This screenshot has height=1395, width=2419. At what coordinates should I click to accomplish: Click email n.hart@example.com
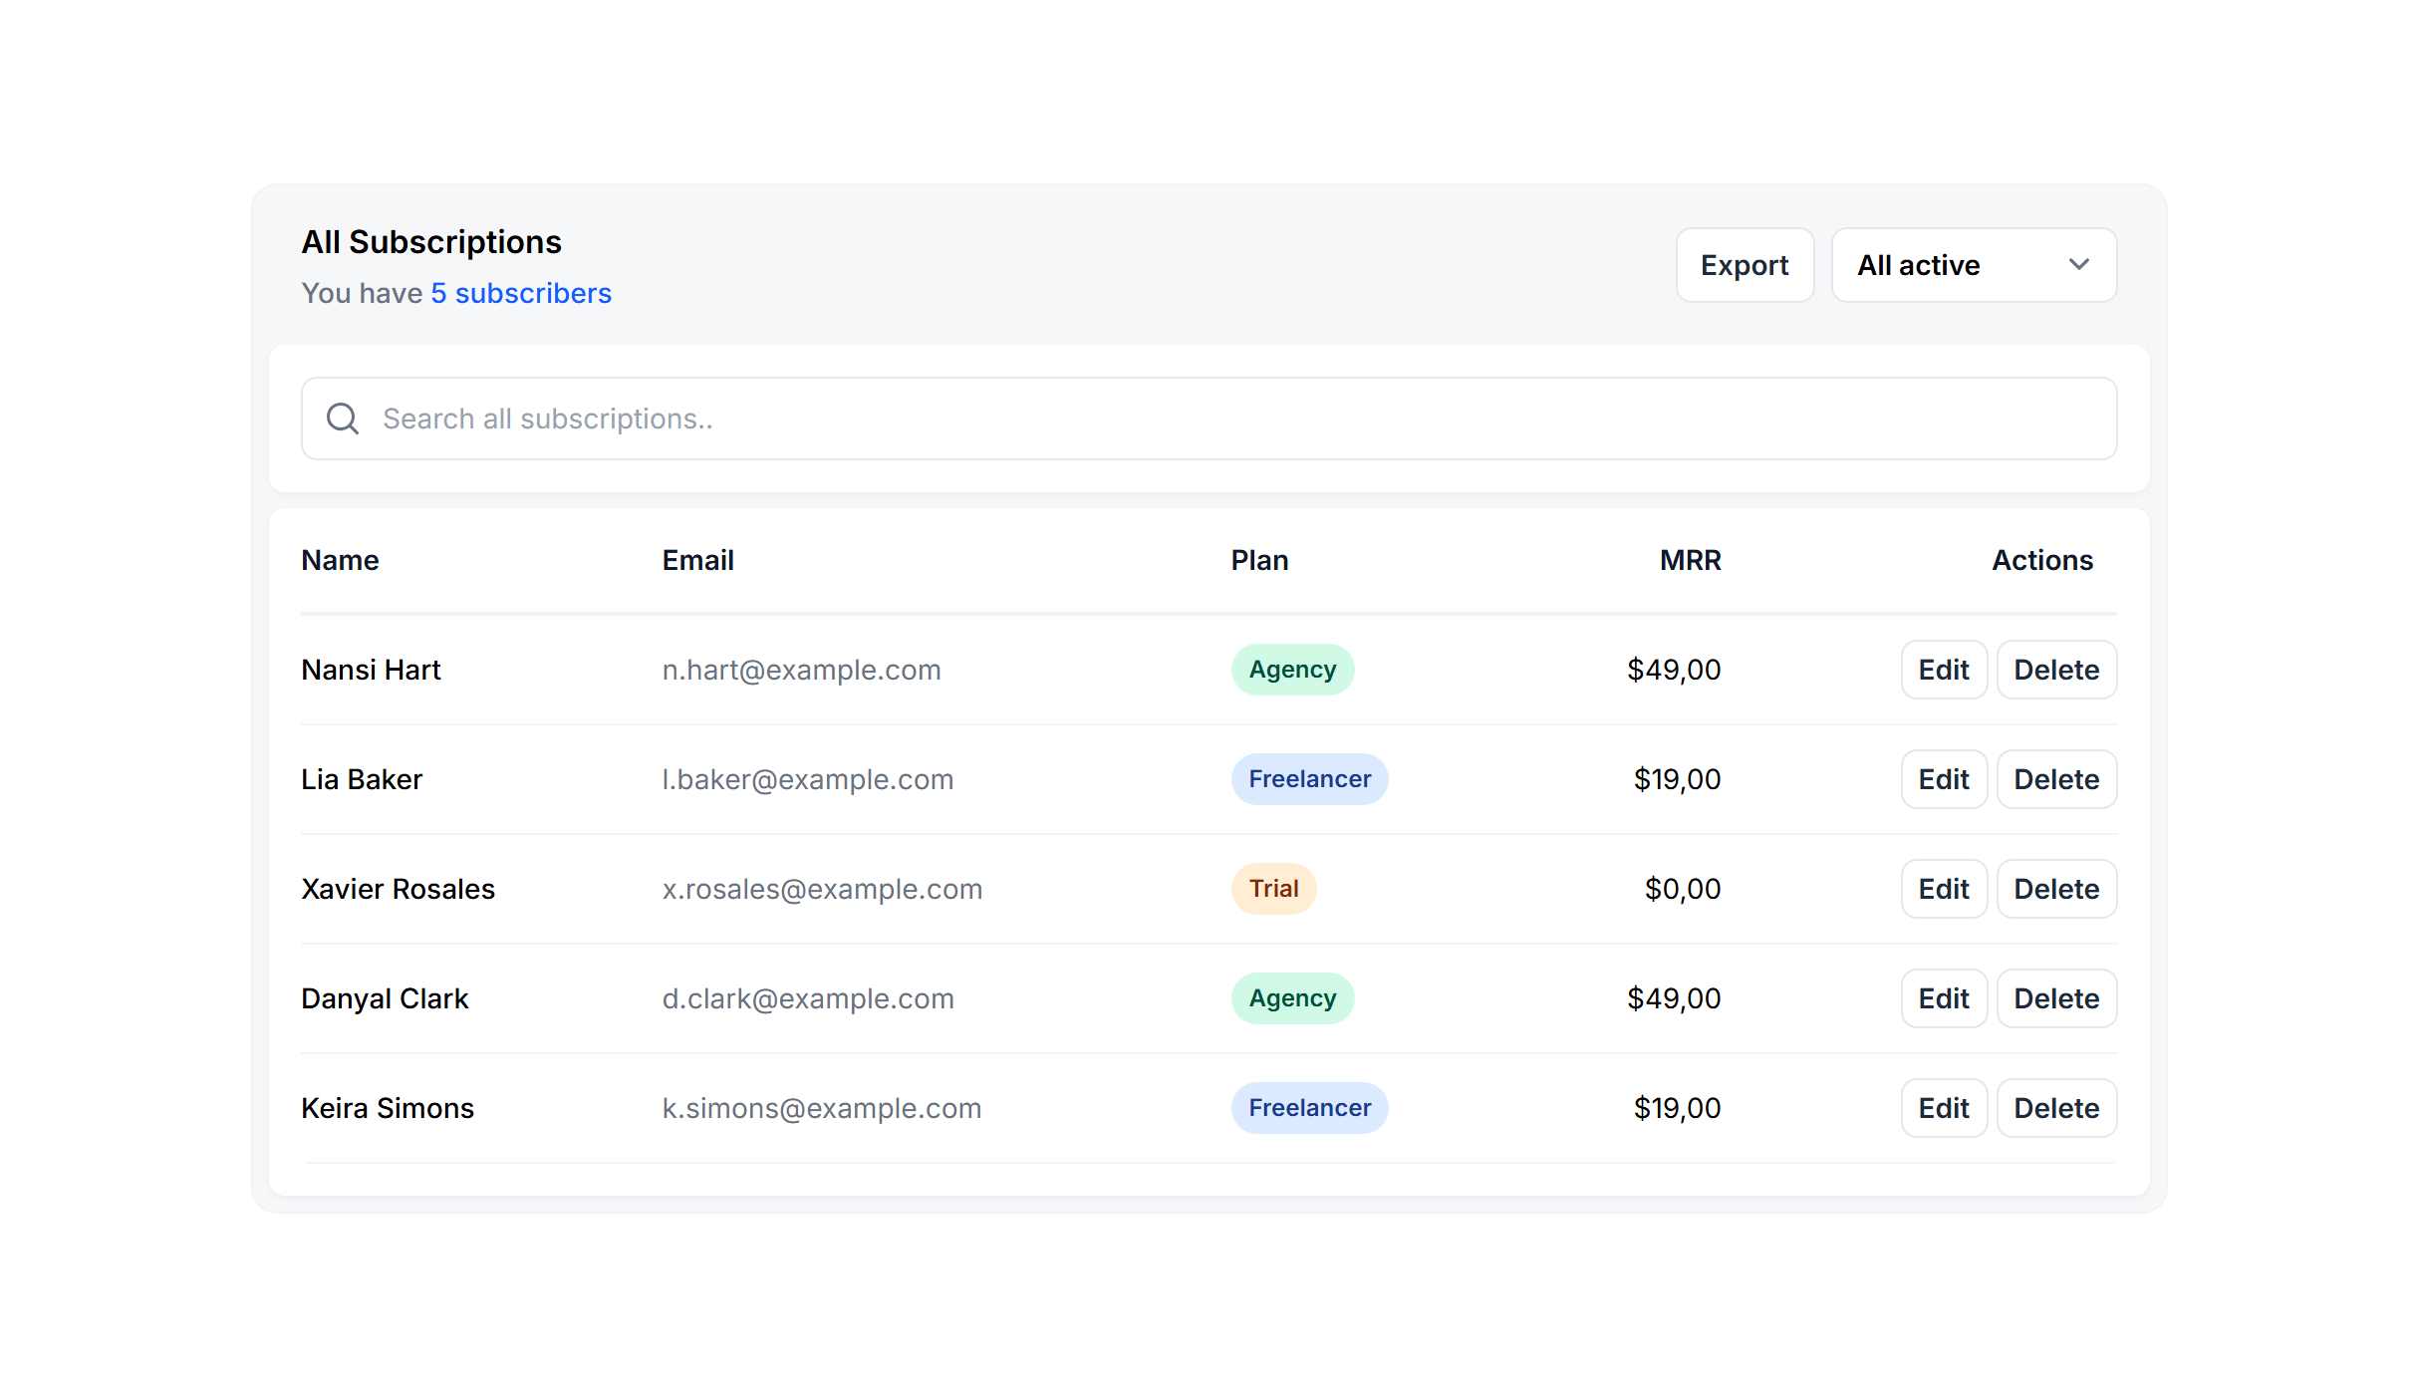pos(801,670)
